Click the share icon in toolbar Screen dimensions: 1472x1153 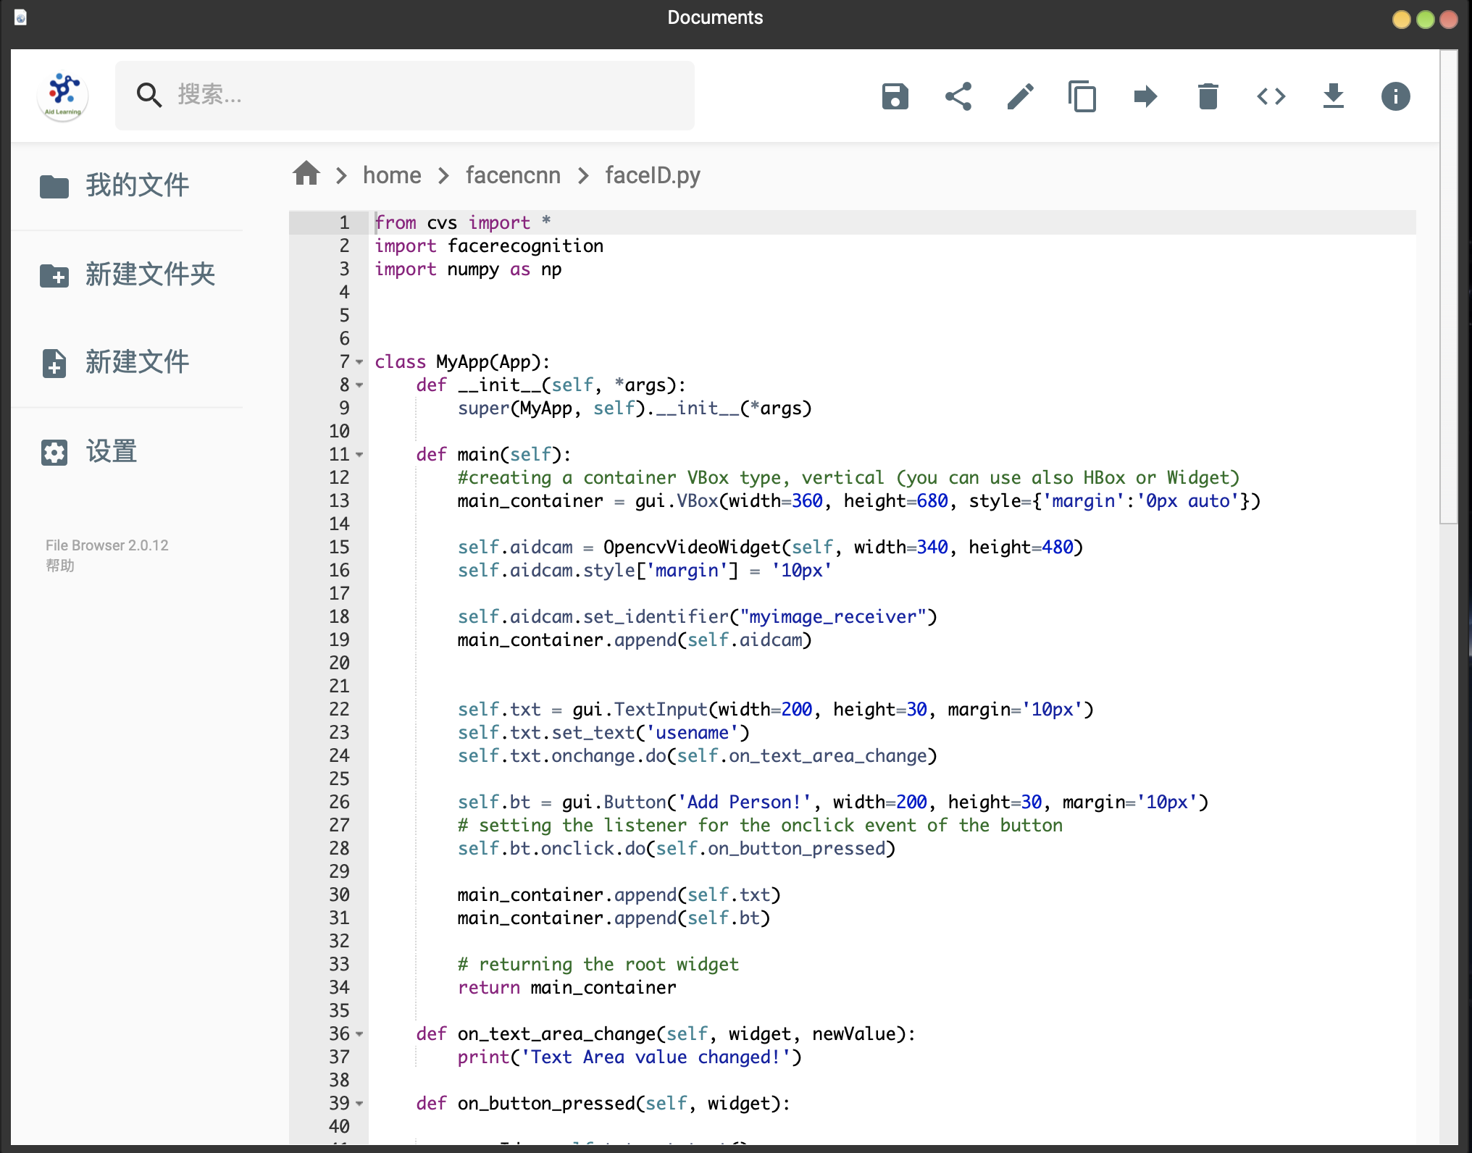[958, 96]
